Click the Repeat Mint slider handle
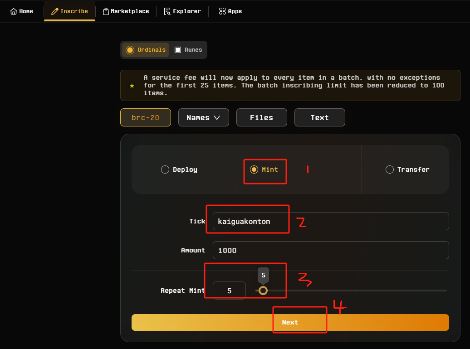This screenshot has height=349, width=470. coord(263,291)
